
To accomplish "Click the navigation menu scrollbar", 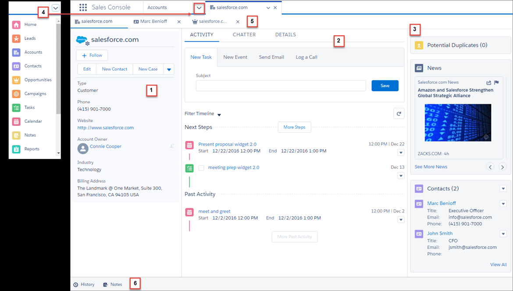I will coord(58,69).
